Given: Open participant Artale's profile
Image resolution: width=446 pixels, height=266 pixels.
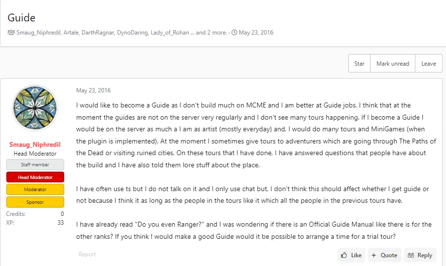Looking at the screenshot, I should 72,33.
